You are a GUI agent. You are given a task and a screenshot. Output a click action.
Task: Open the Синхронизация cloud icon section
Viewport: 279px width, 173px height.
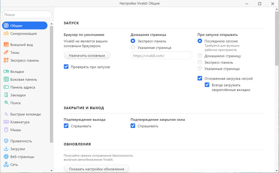click(6, 33)
